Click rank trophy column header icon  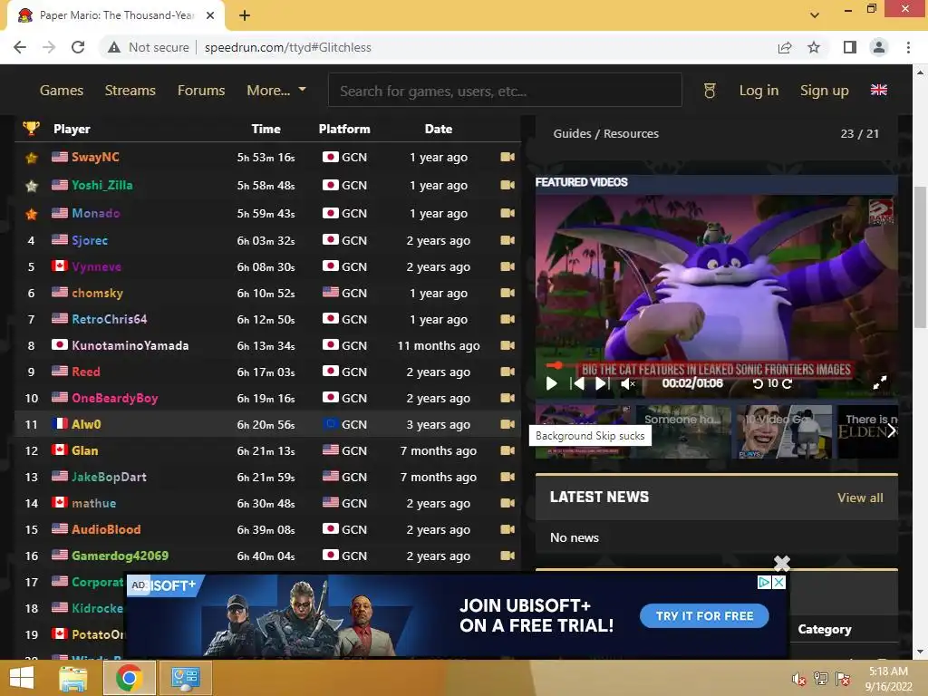(x=31, y=128)
